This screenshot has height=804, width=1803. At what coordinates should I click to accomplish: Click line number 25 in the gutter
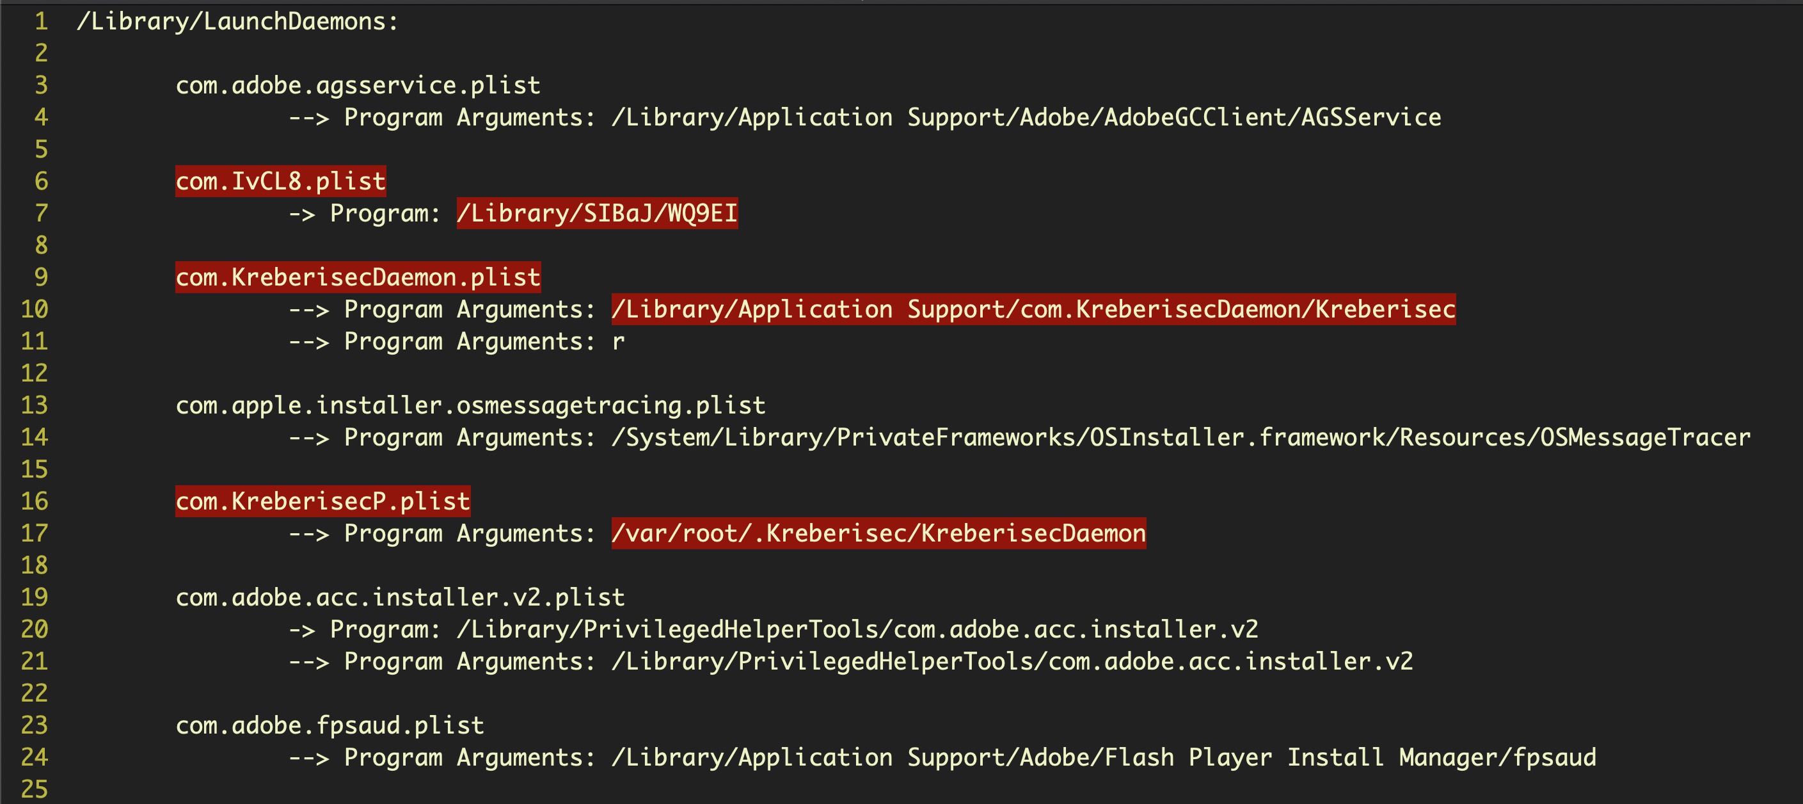35,789
